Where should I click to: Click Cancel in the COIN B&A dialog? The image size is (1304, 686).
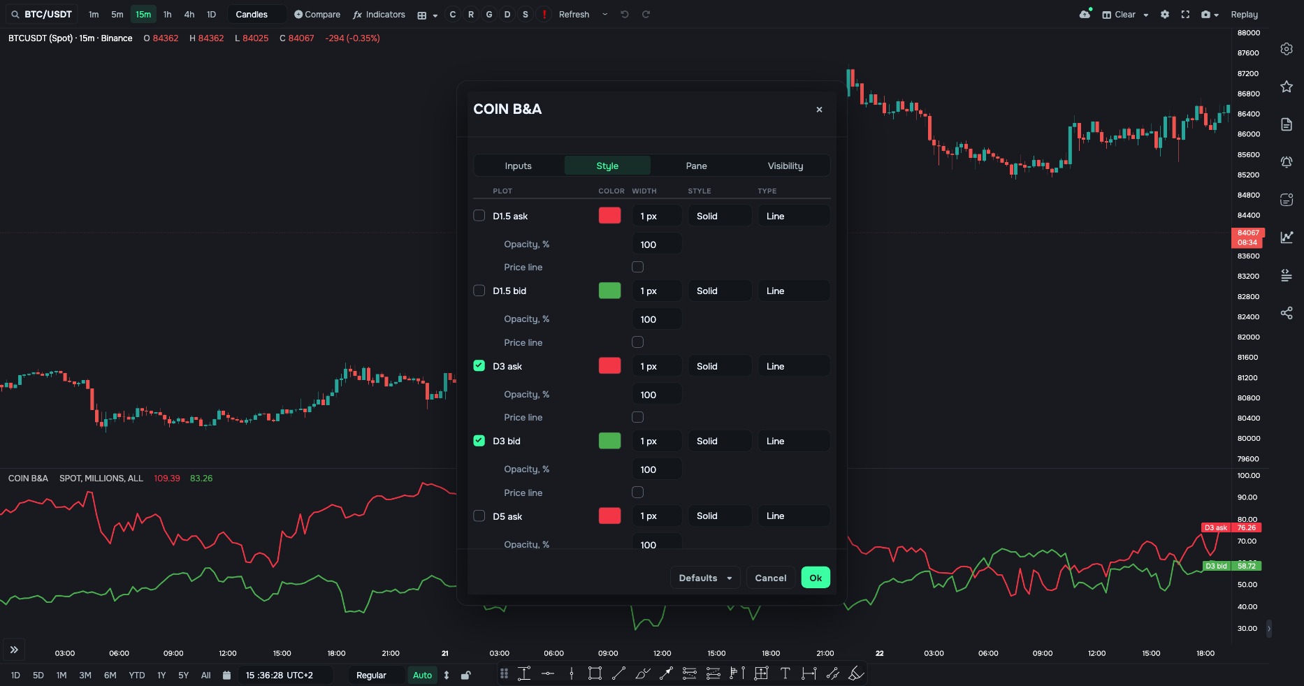(771, 578)
